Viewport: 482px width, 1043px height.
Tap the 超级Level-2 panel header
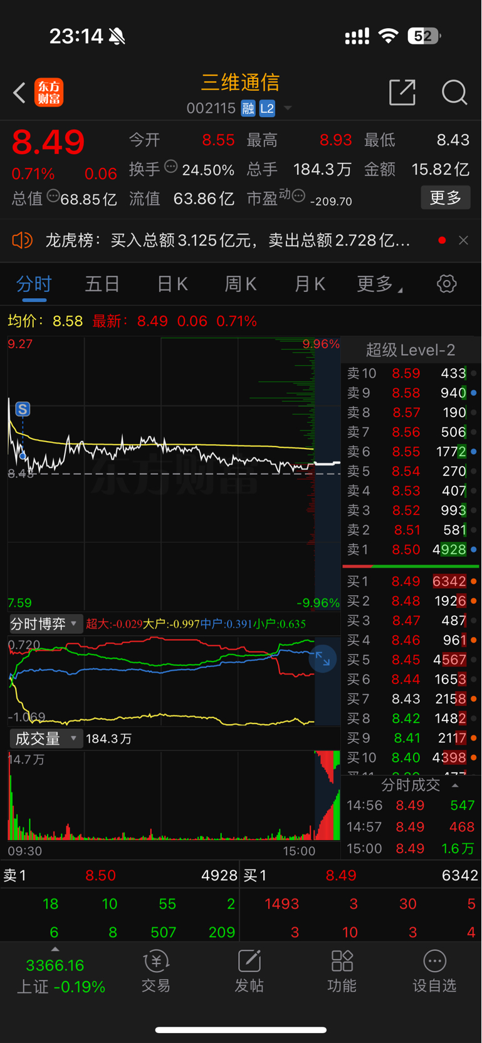point(411,350)
